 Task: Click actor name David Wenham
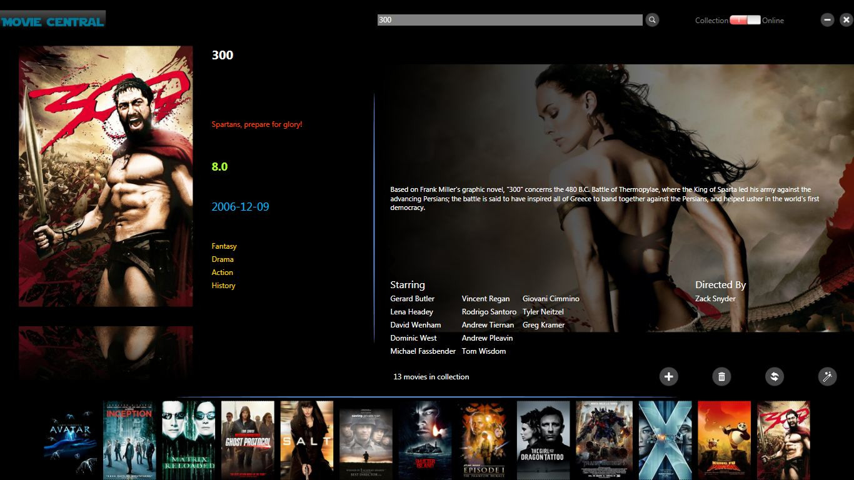tap(415, 325)
